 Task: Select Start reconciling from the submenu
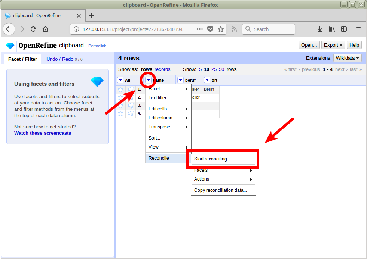[212, 159]
